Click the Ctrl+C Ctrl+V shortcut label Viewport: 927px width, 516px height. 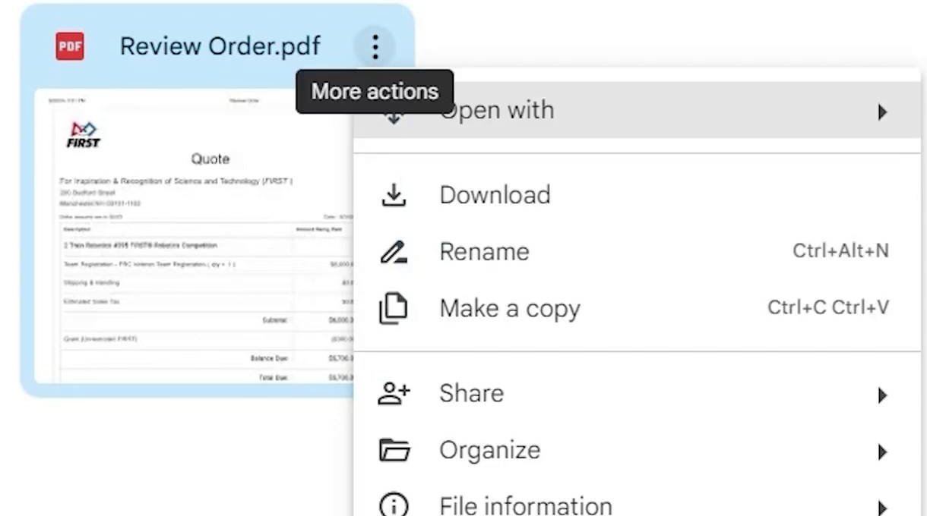pyautogui.click(x=828, y=308)
